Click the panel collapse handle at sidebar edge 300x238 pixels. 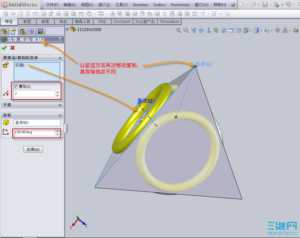click(66, 129)
